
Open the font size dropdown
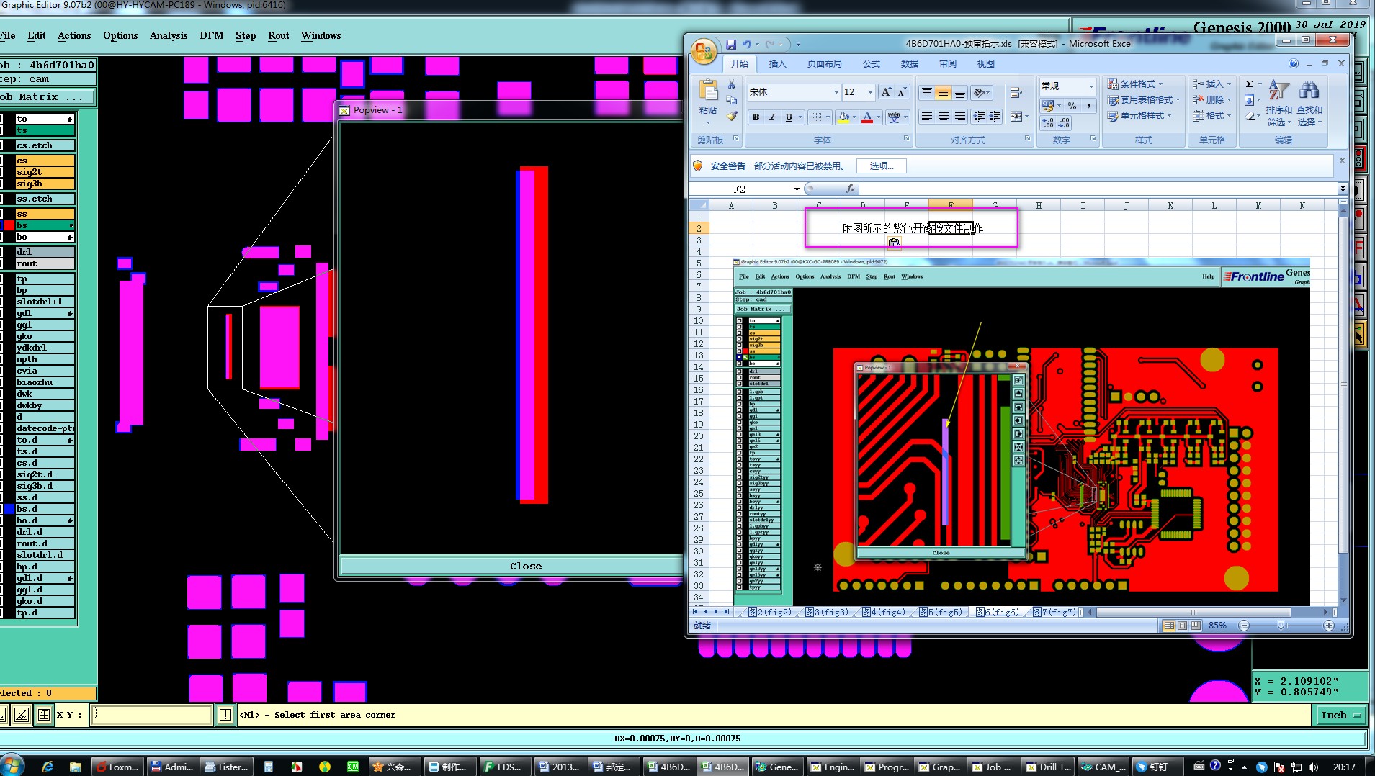(x=870, y=92)
